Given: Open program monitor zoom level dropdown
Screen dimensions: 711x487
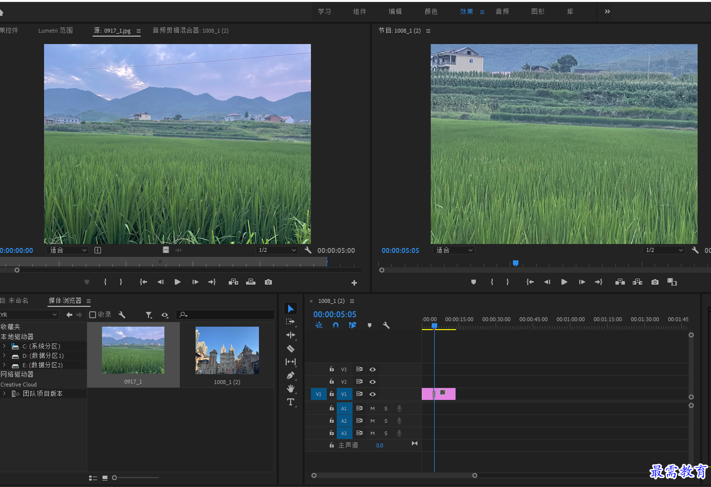Looking at the screenshot, I should (454, 250).
